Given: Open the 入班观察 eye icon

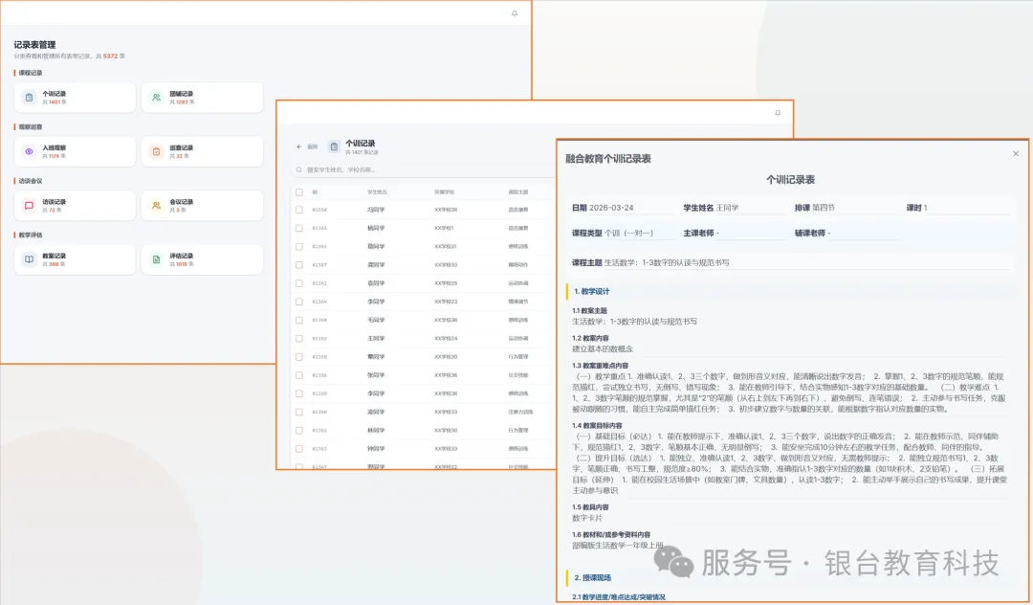Looking at the screenshot, I should point(29,151).
